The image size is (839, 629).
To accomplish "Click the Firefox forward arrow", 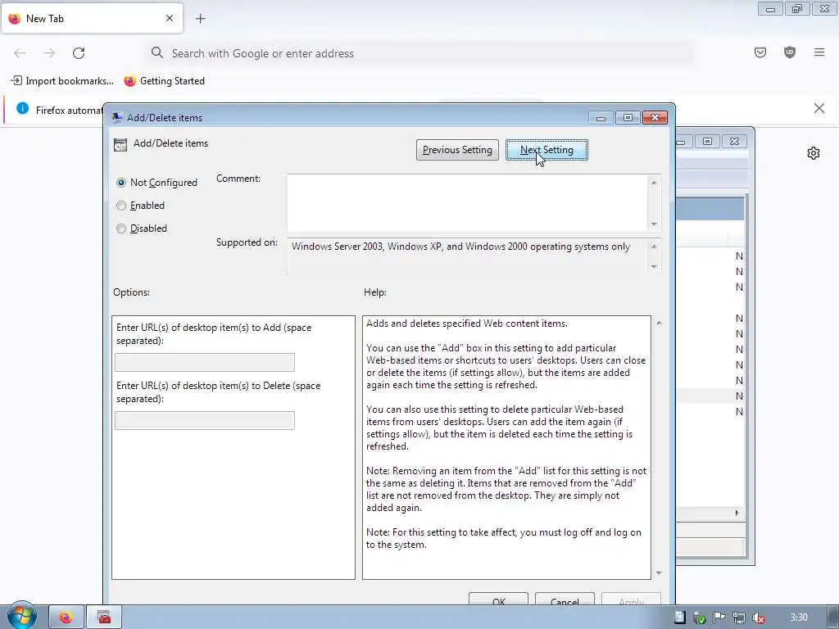I will (x=49, y=53).
